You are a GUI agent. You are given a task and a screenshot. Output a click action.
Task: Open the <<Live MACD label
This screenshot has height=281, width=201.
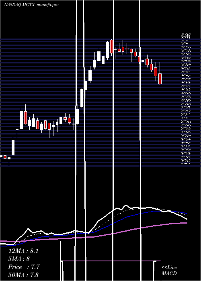169,271
